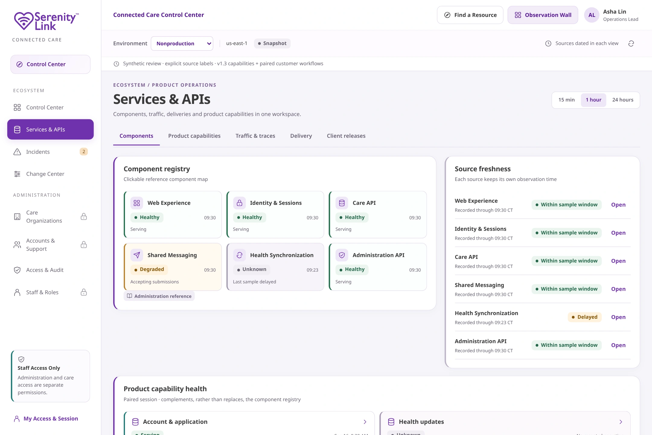Click the Health Synchronization sync icon
Screen dimensions: 652x435
click(x=239, y=255)
